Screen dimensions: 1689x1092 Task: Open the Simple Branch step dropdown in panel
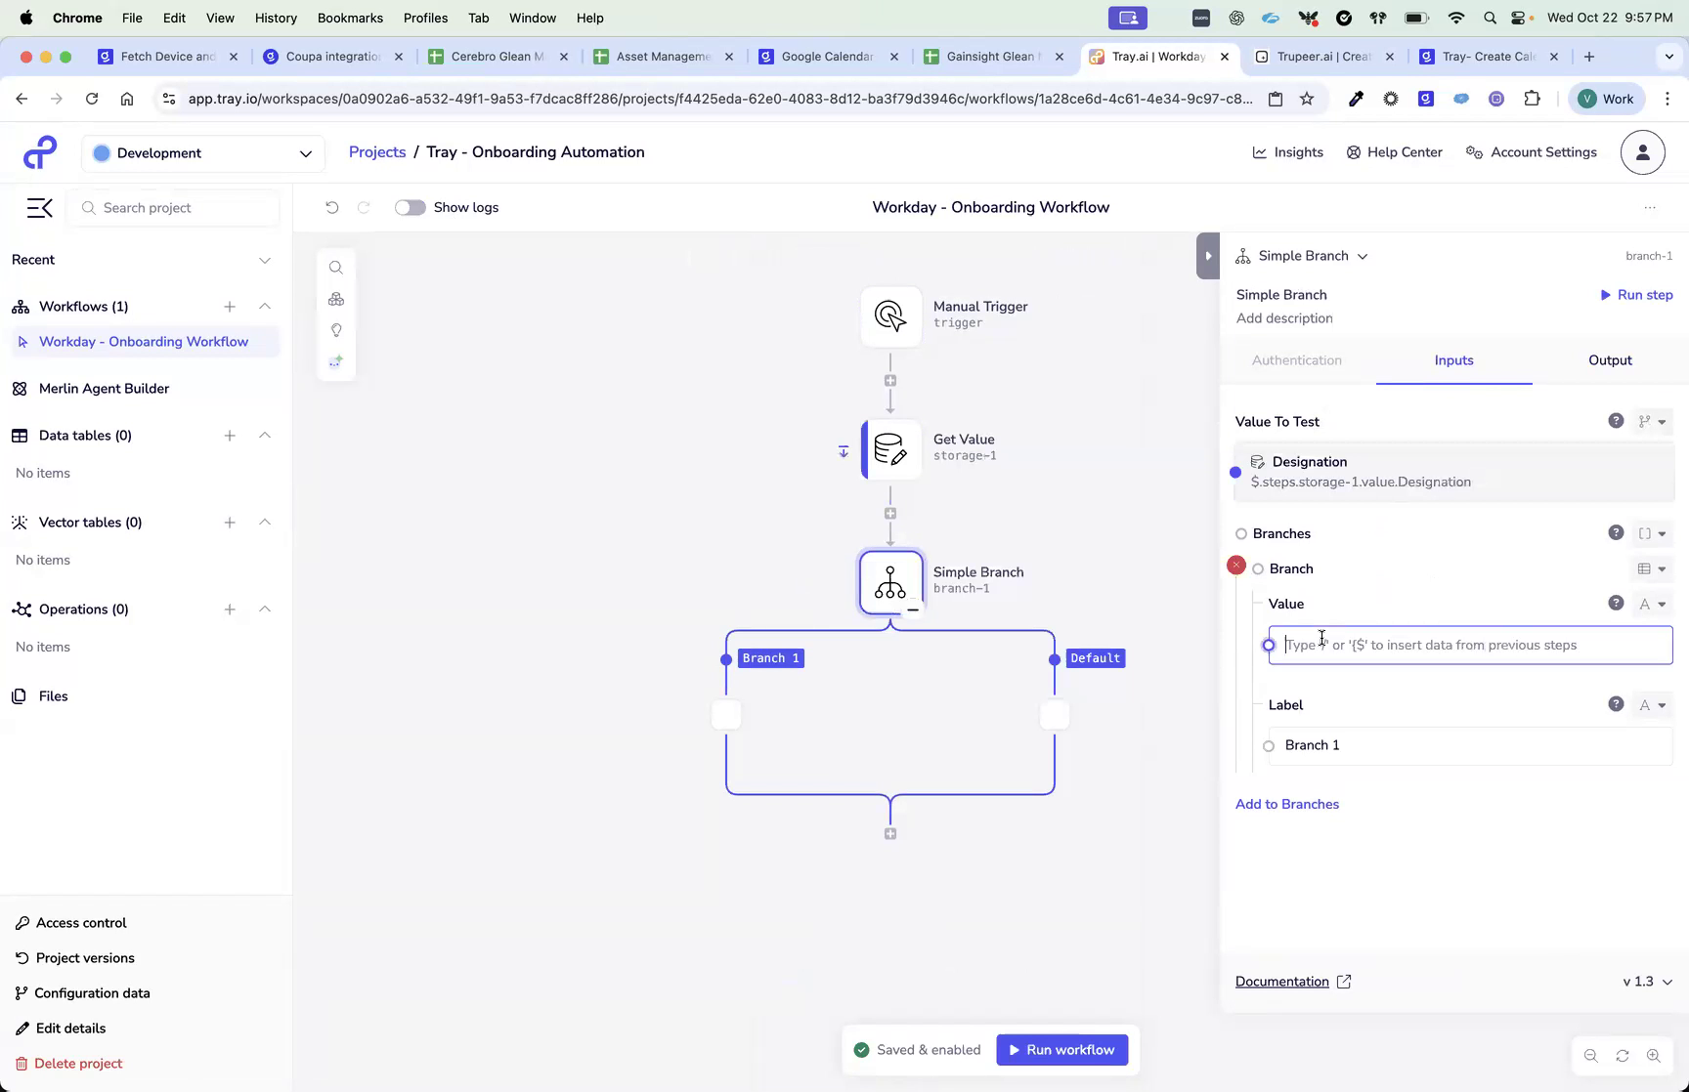click(x=1363, y=255)
